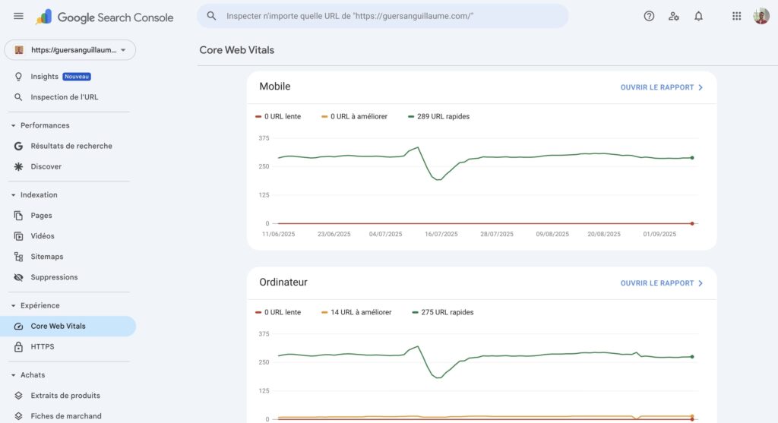Open the hamburger main menu
The height and width of the screenshot is (423, 778).
coord(18,16)
